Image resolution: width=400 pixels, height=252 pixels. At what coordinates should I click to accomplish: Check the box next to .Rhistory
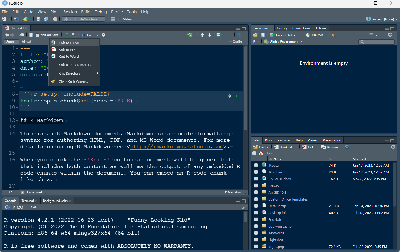pos(256,172)
